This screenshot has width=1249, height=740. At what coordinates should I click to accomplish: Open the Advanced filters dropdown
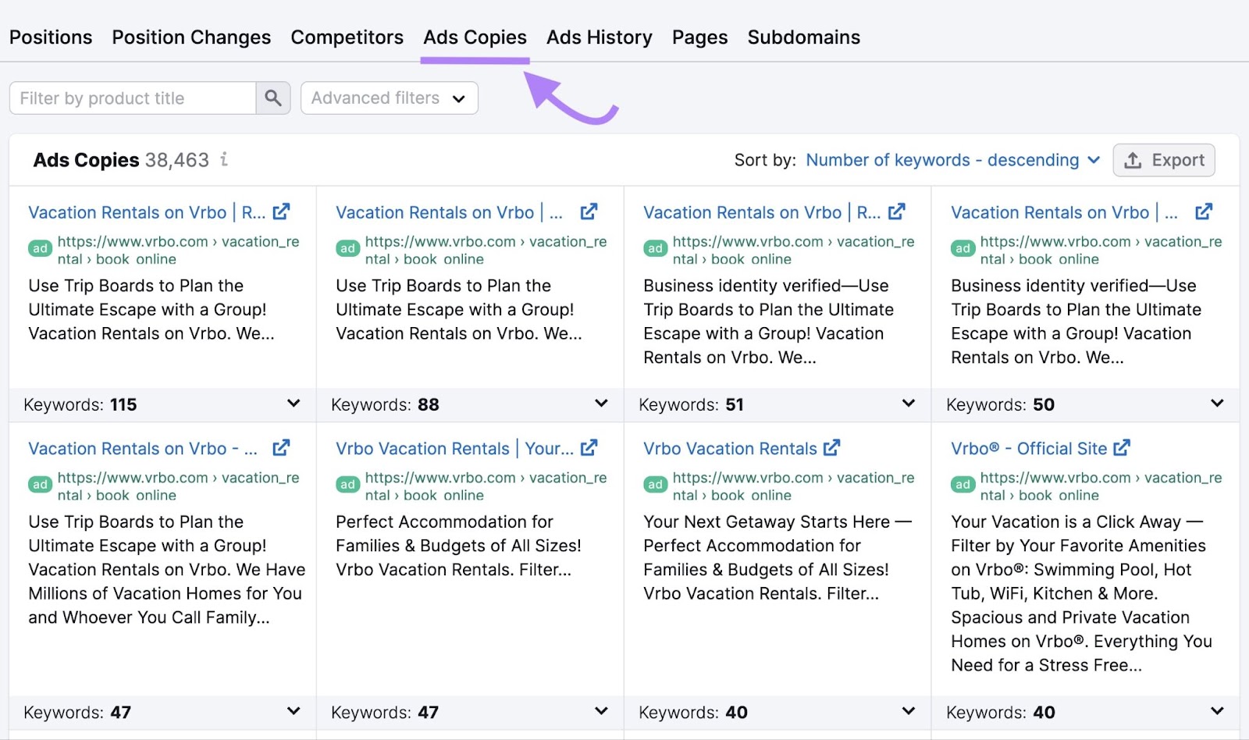[x=390, y=98]
